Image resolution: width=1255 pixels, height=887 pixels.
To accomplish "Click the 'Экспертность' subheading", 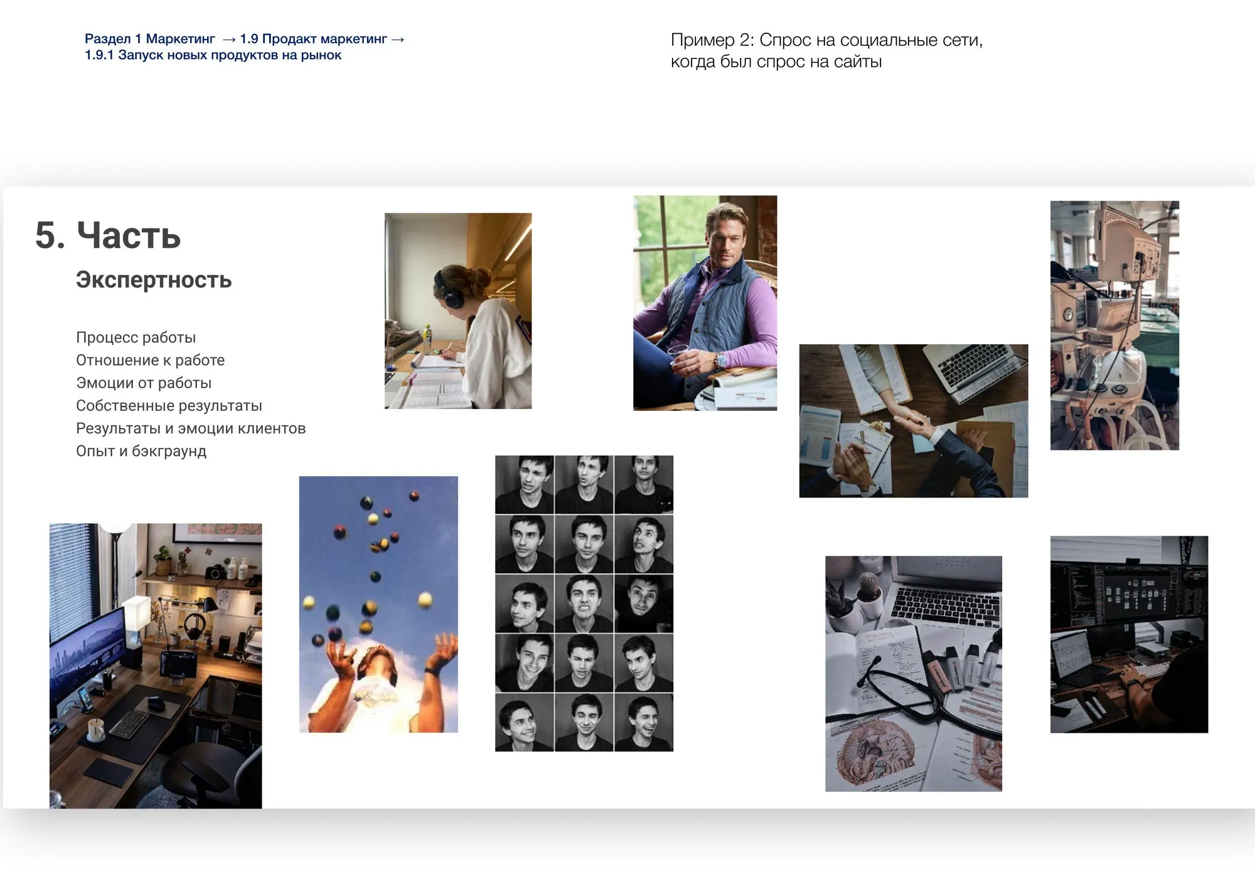I will tap(154, 280).
